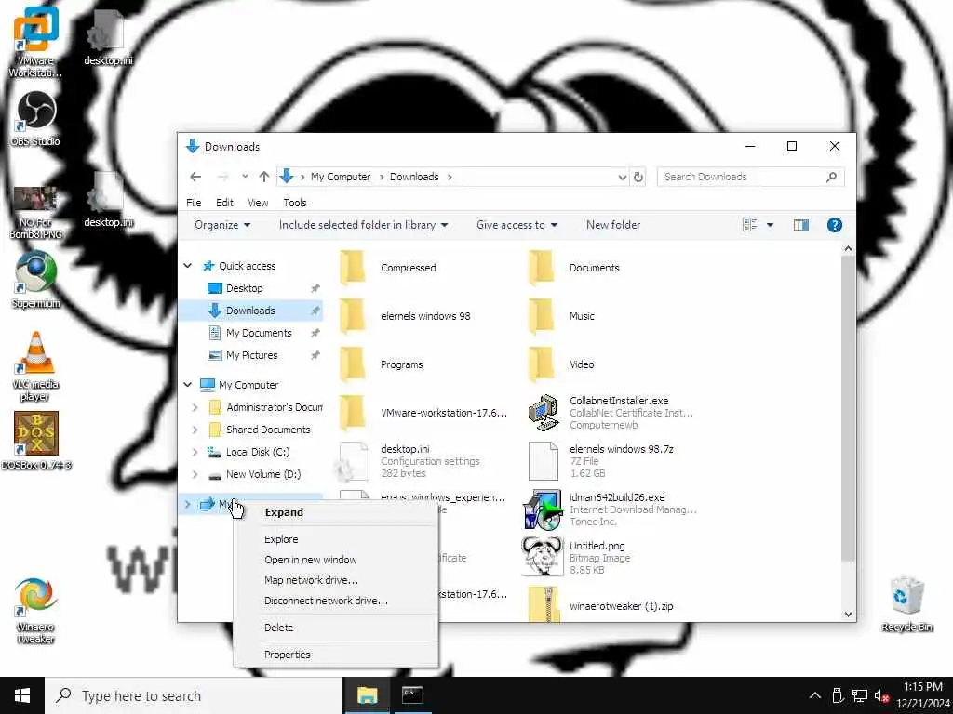Viewport: 953px width, 714px height.
Task: Switch to File Explorer taskbar button
Action: point(367,695)
